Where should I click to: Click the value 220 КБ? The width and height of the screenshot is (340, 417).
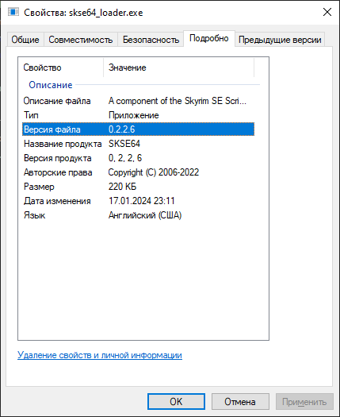[122, 187]
